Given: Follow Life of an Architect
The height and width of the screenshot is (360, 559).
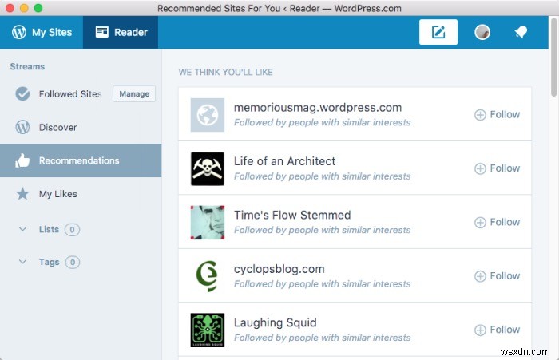Looking at the screenshot, I should click(498, 168).
